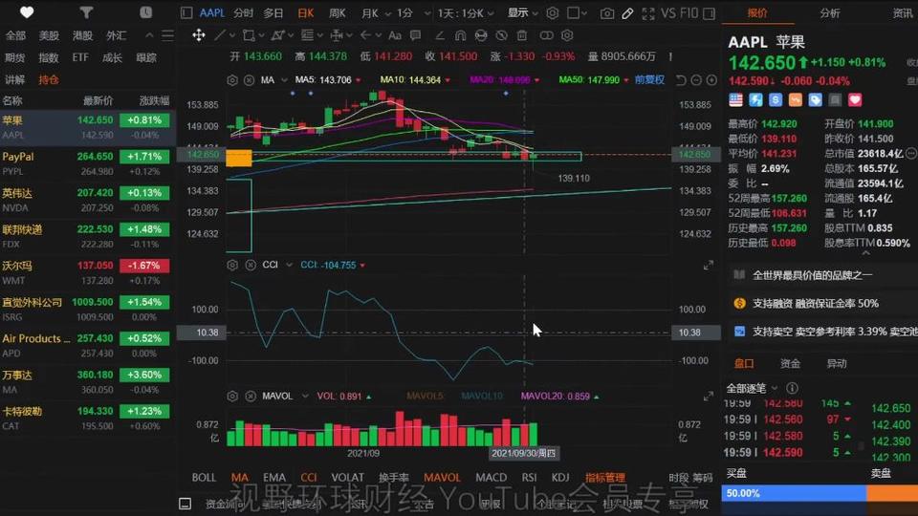The width and height of the screenshot is (918, 516).
Task: Toggle BOLL indicator on
Action: click(204, 478)
